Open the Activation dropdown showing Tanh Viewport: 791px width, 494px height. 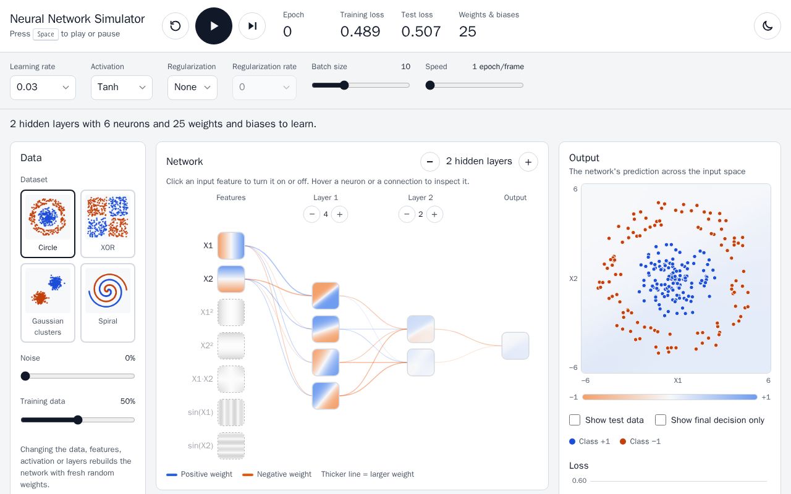click(x=122, y=88)
